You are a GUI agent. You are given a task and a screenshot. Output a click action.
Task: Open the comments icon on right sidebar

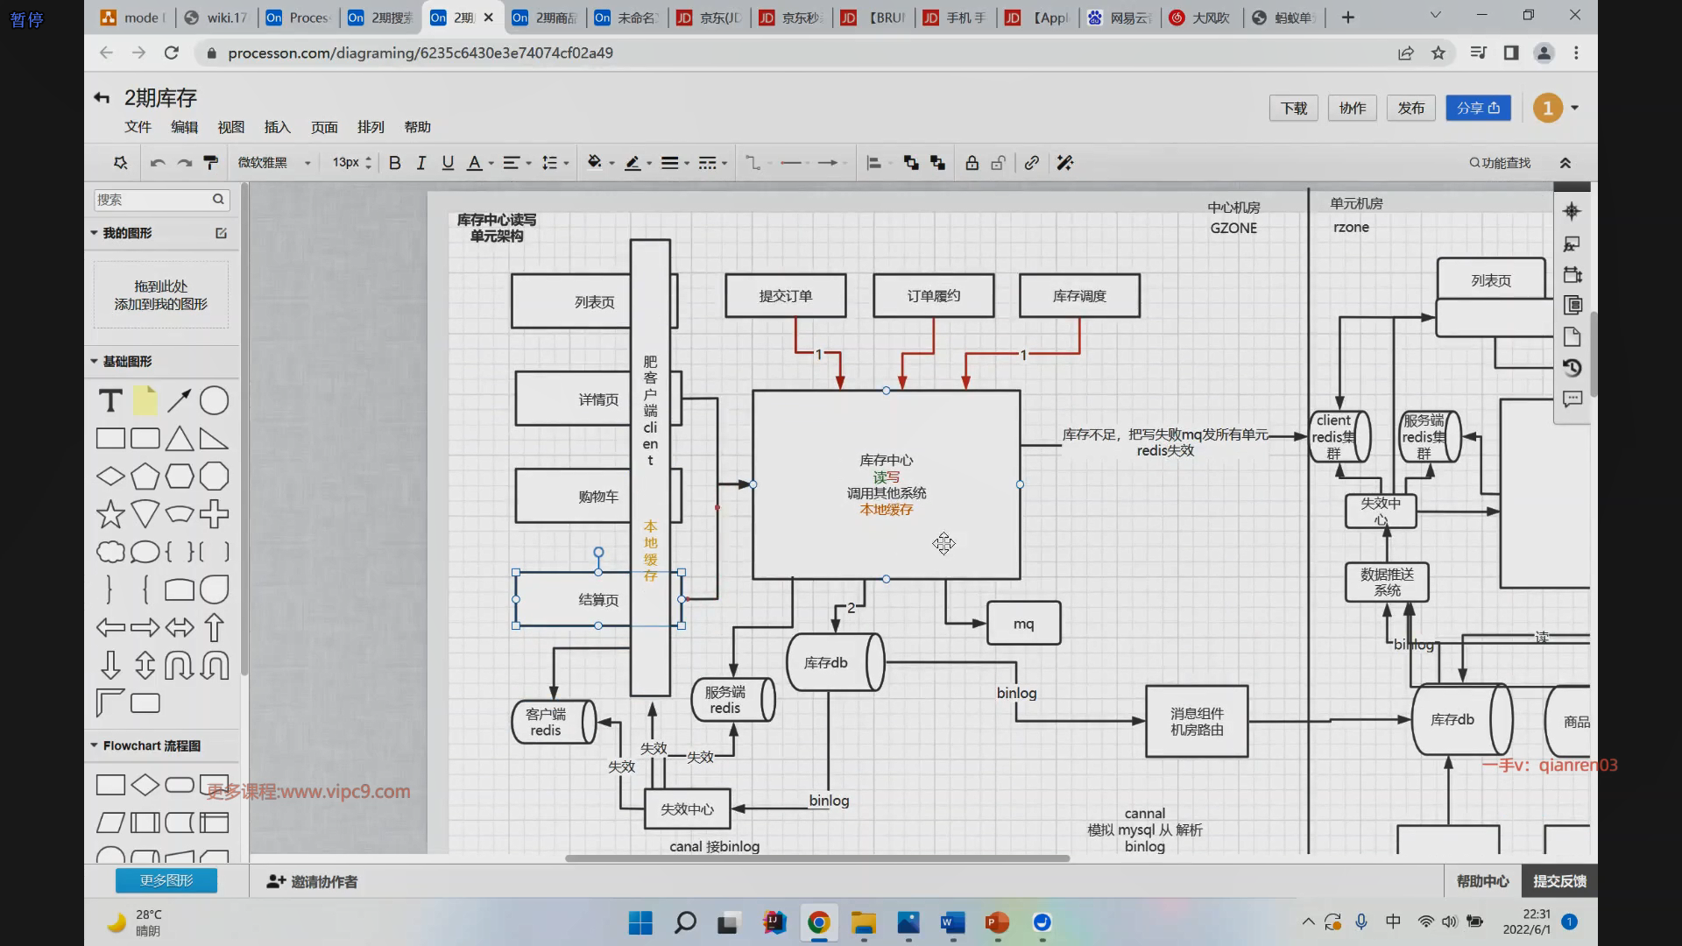pyautogui.click(x=1572, y=399)
